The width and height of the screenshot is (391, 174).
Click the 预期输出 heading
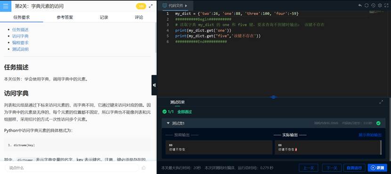click(182, 135)
